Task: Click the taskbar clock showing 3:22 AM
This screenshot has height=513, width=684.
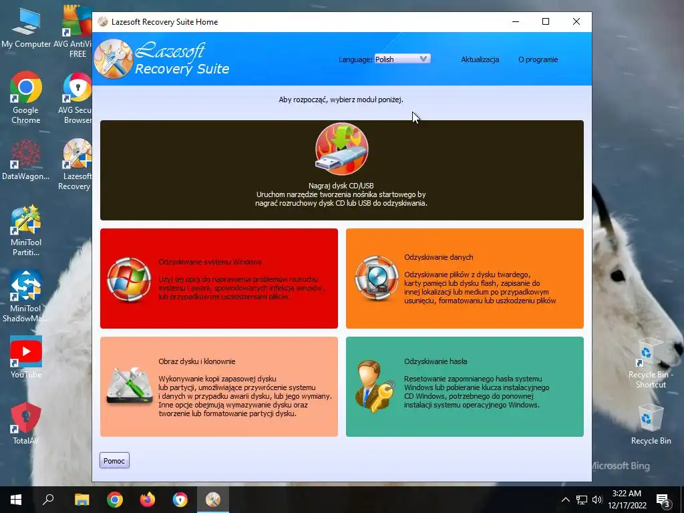Action: [x=627, y=500]
